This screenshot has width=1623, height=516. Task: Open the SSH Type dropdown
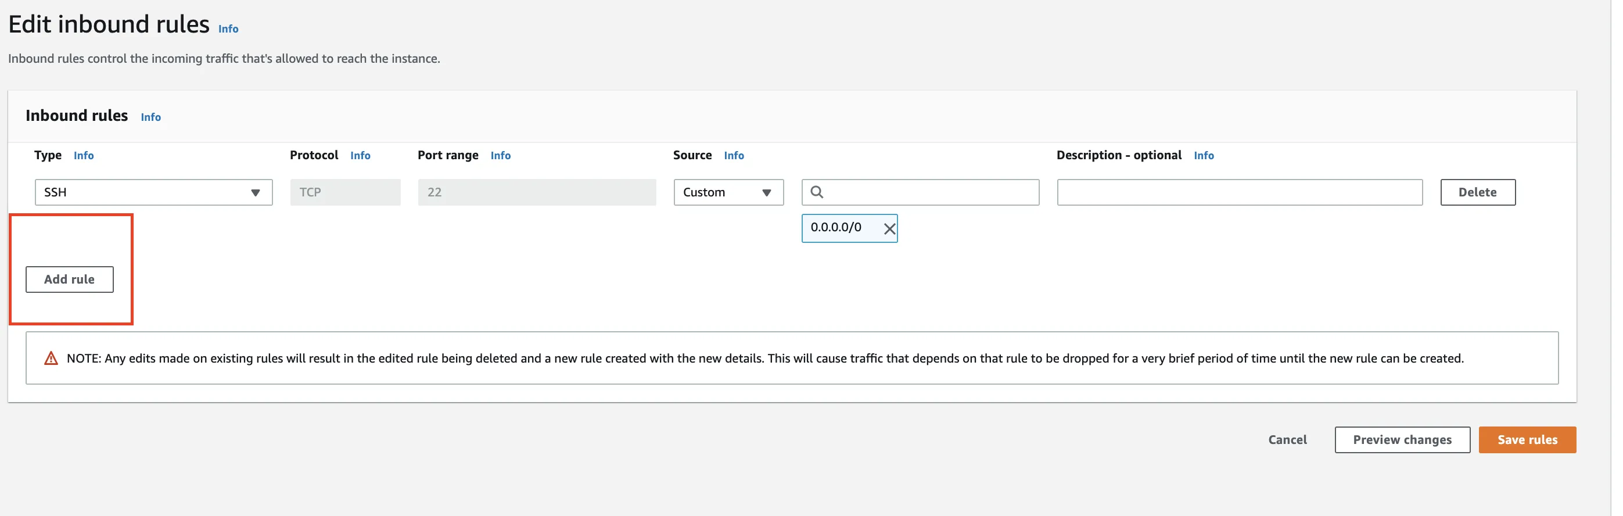click(x=153, y=192)
